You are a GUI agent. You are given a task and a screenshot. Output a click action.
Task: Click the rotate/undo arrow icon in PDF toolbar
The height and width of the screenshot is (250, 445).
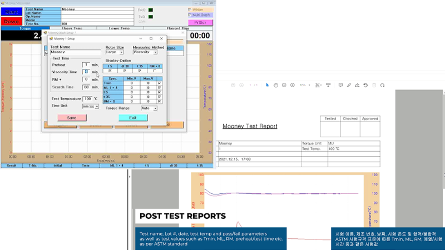382,85
